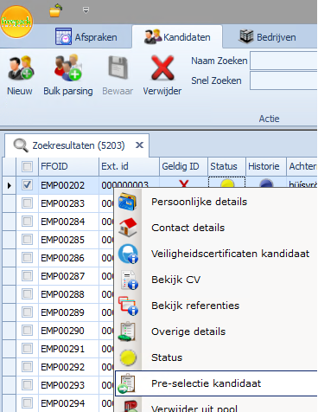Select Veiligheidscertificaten kandidaat menu entry
Viewport: 318px width, 412px height.
[x=216, y=254]
